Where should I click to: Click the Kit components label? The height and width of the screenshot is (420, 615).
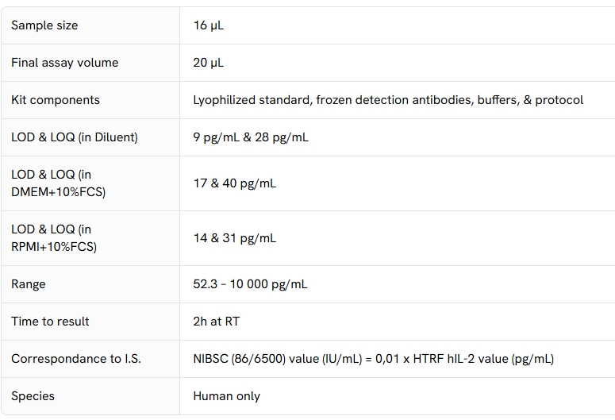(x=56, y=100)
